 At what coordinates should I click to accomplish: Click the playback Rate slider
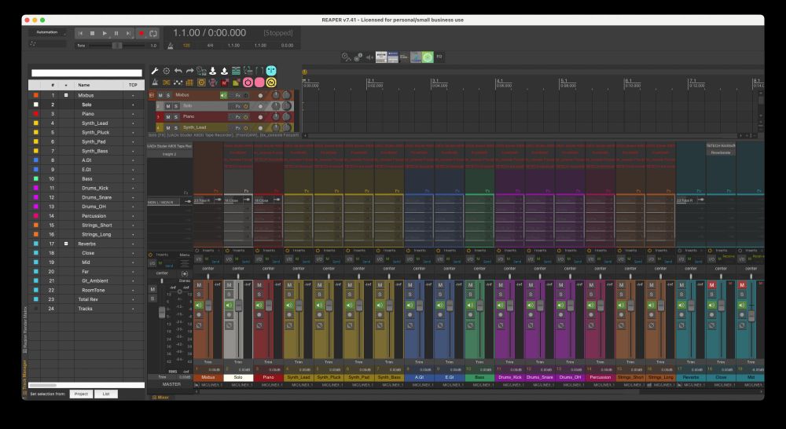pyautogui.click(x=118, y=46)
